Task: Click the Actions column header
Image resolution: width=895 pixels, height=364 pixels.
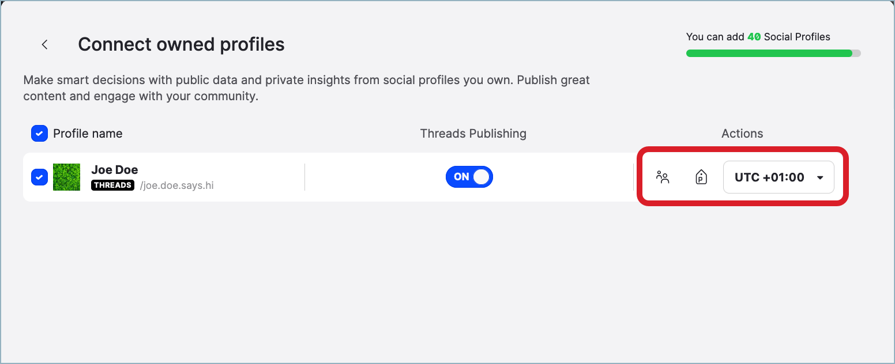Action: tap(742, 134)
